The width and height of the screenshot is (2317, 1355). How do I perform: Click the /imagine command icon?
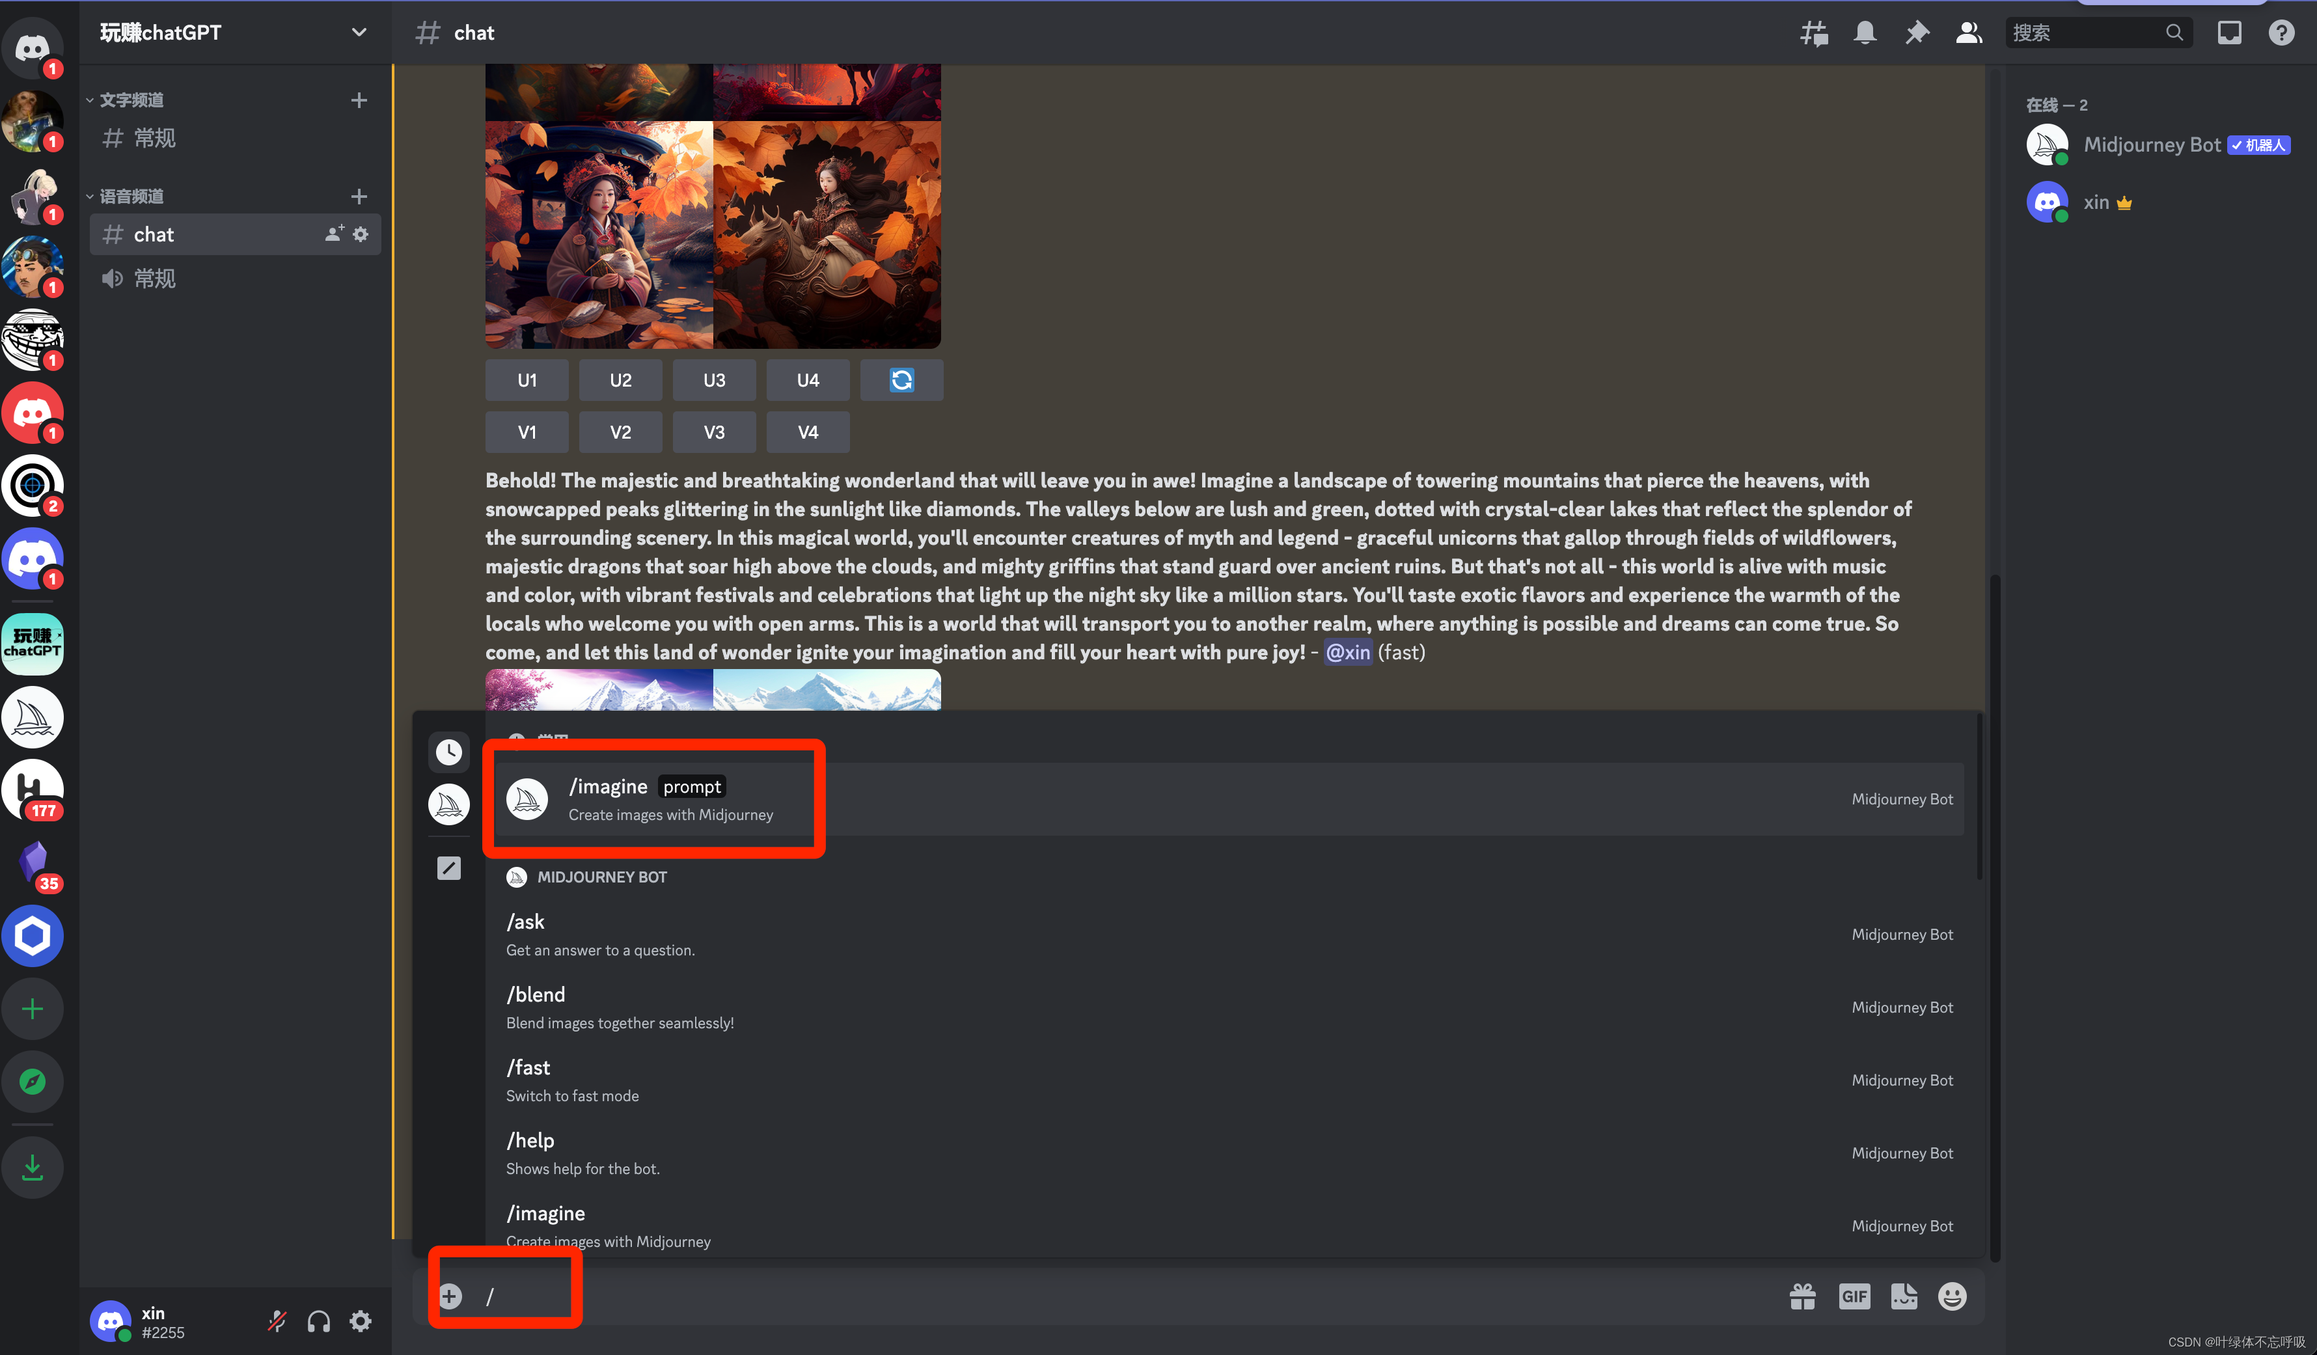[x=524, y=797]
